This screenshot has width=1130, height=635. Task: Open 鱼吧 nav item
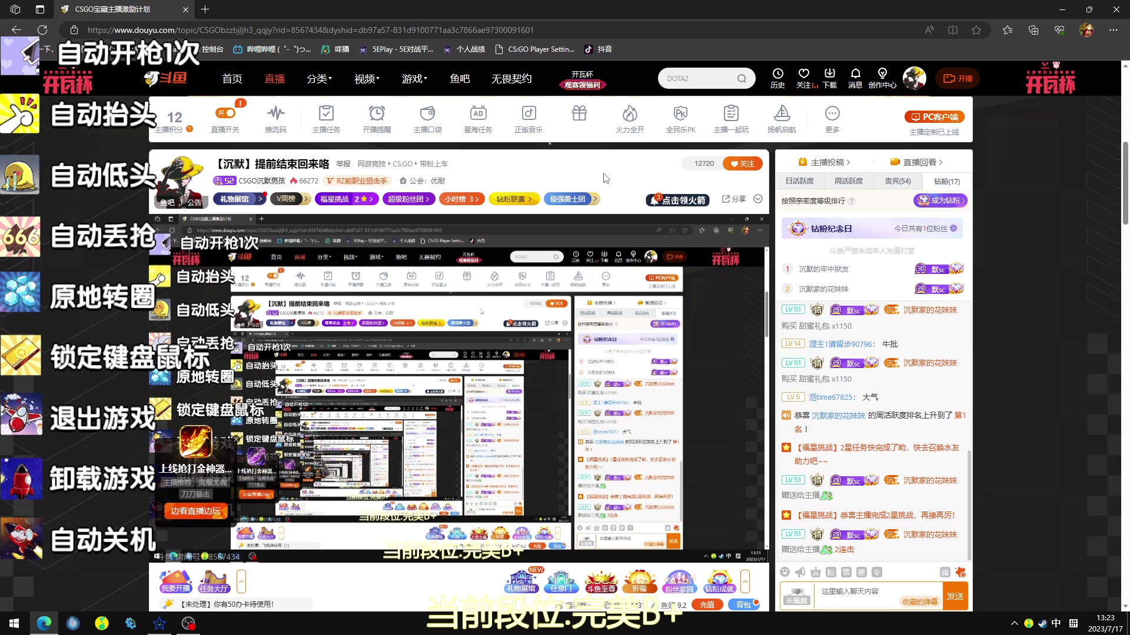pos(460,79)
